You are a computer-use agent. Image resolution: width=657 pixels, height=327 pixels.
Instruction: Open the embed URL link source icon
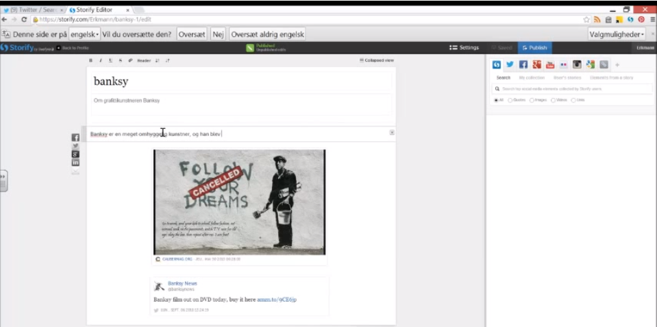click(x=604, y=64)
